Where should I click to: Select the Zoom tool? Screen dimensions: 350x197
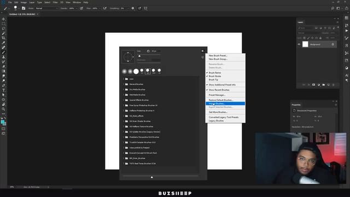(3, 109)
